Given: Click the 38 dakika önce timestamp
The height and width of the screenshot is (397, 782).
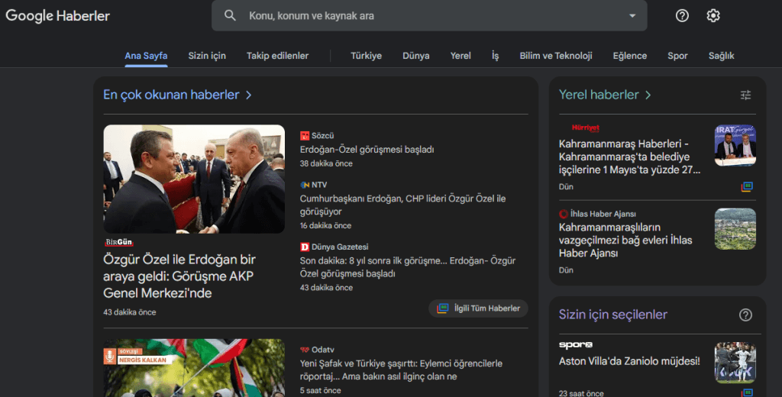Looking at the screenshot, I should click(326, 163).
